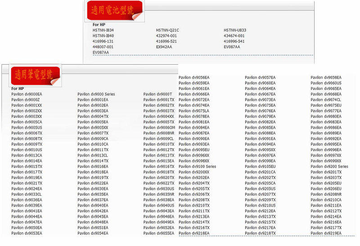This screenshot has height=246, width=360.
Task: Select the Pavilion dv9082EA entry
Action: coord(260,122)
